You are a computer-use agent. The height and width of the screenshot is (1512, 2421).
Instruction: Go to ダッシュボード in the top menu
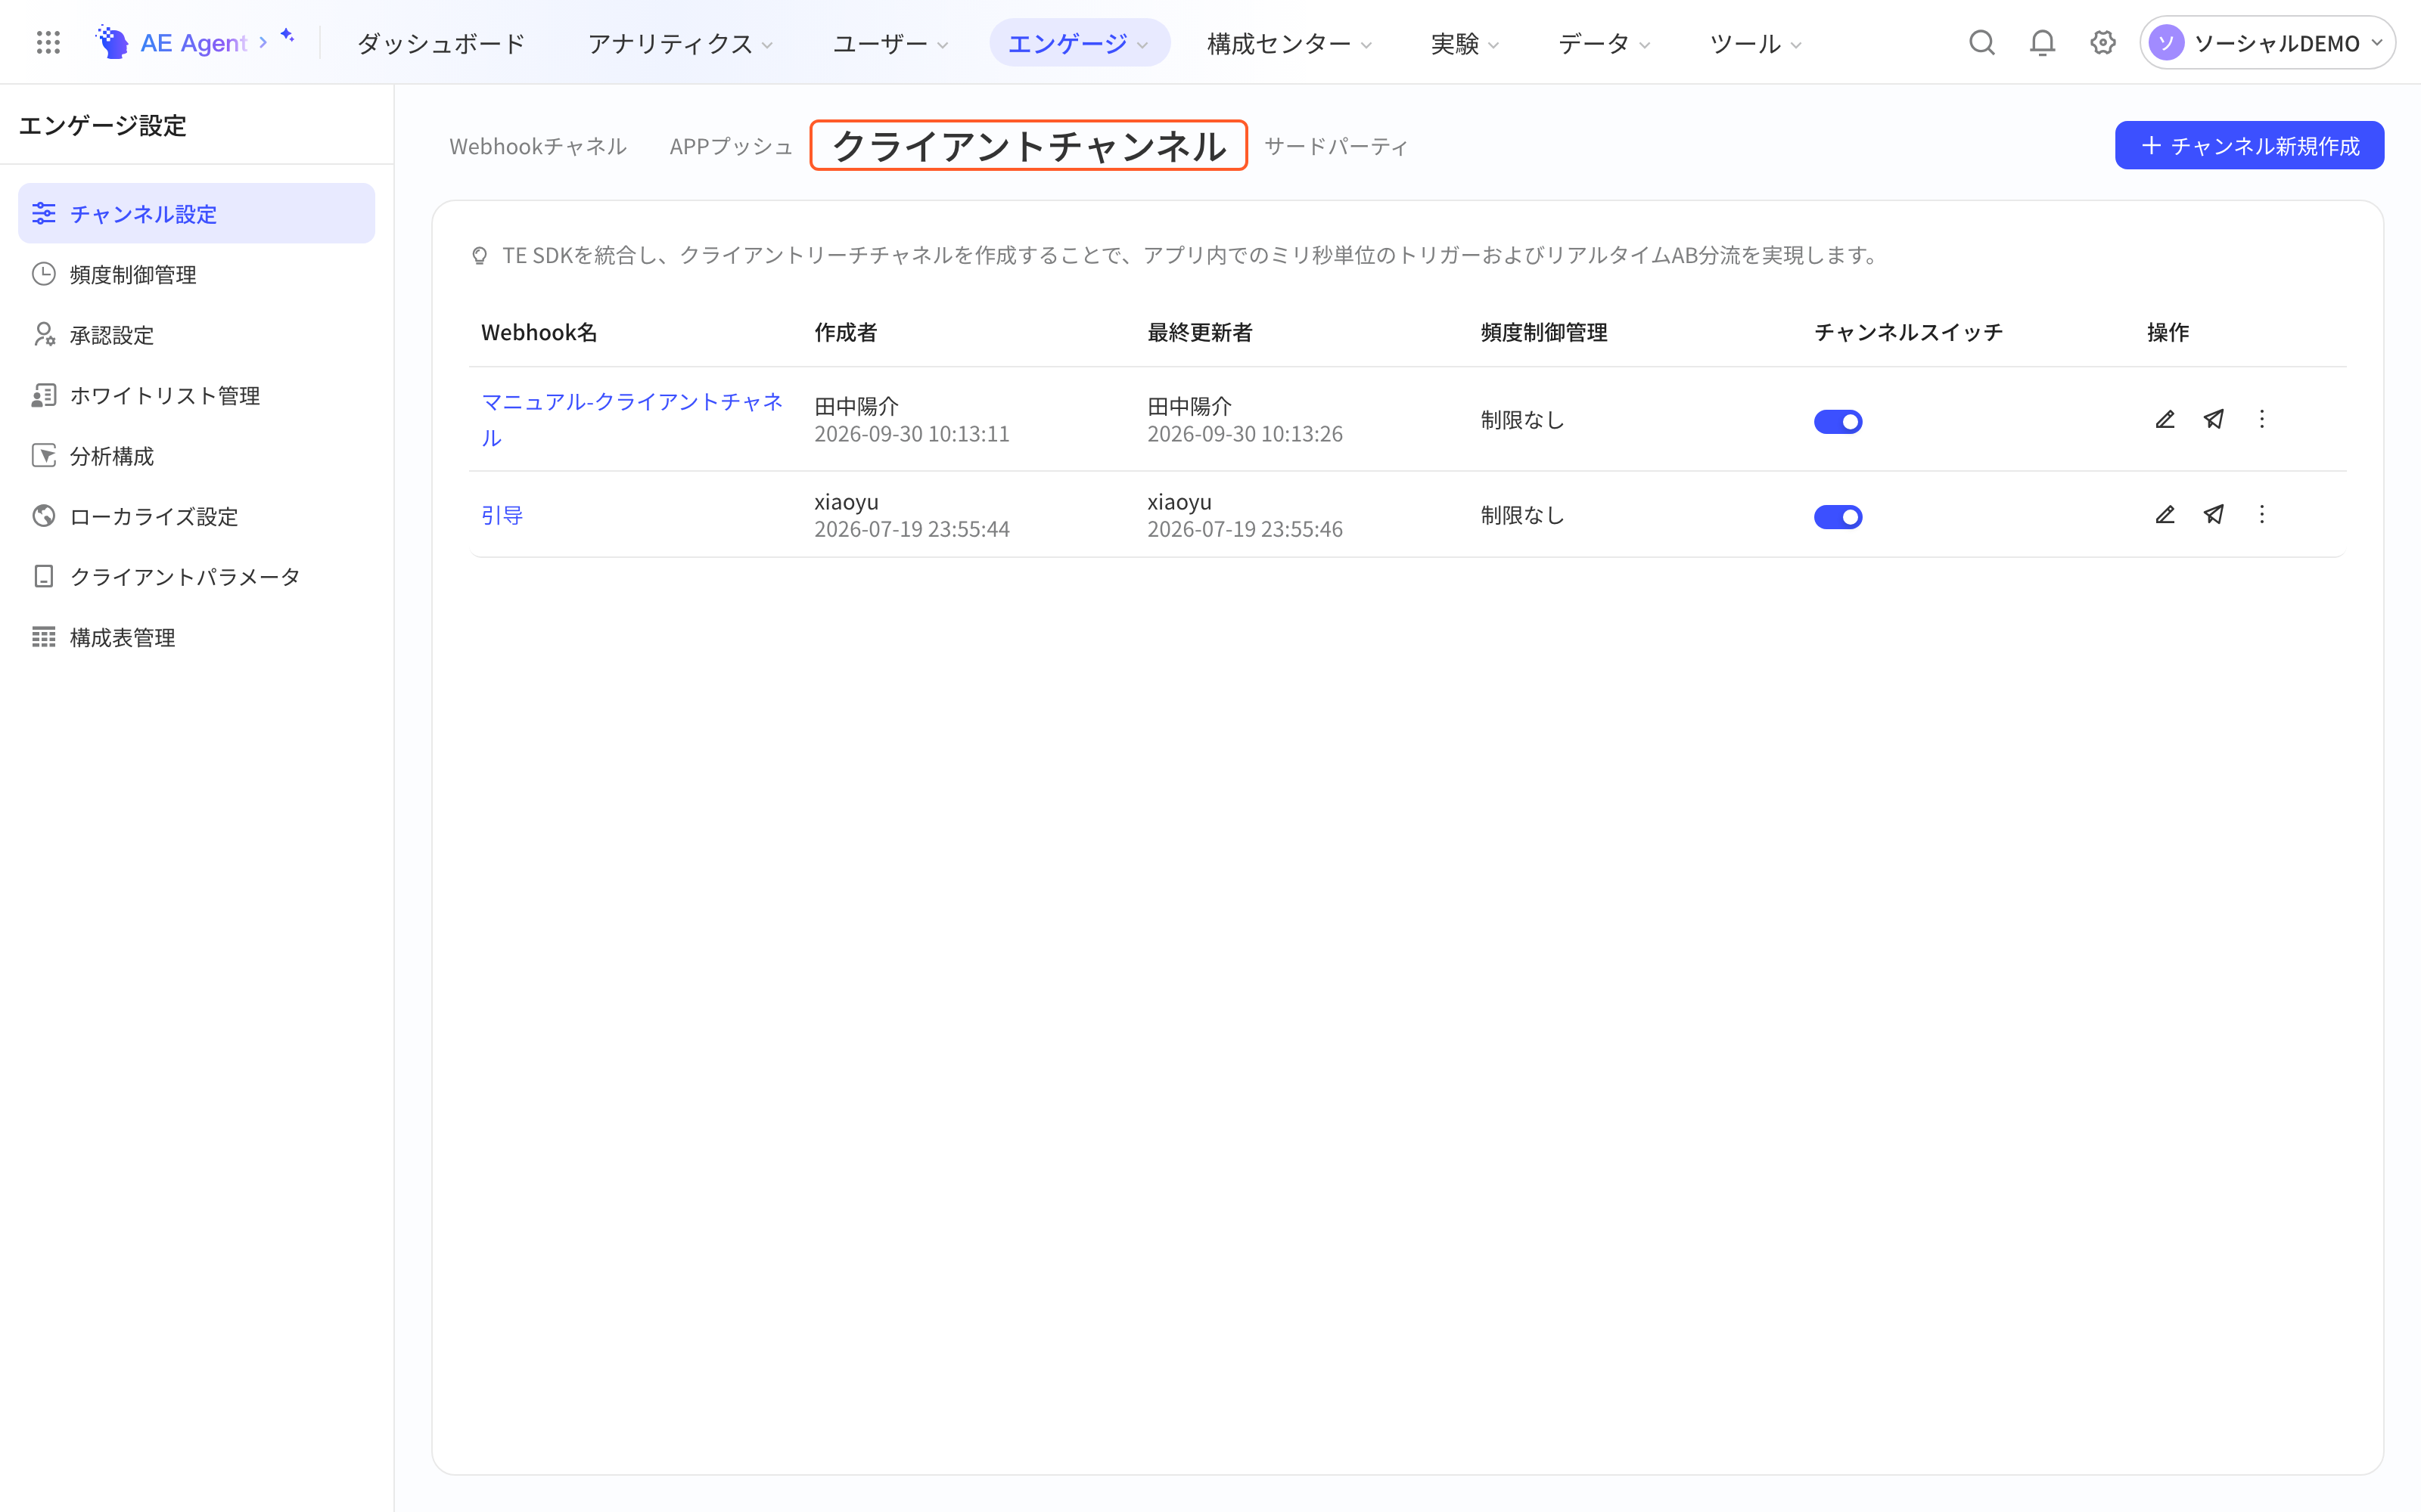point(440,43)
